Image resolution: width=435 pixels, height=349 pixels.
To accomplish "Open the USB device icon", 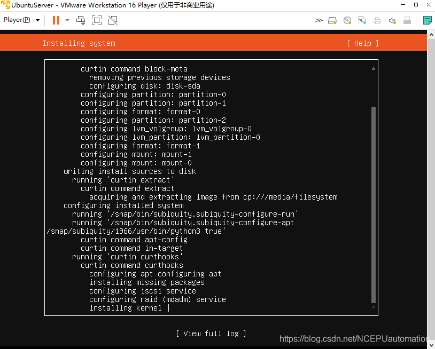I will pyautogui.click(x=407, y=20).
